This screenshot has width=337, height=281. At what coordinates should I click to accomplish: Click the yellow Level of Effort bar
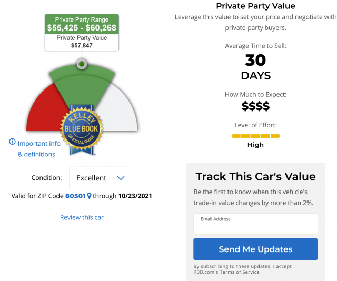tap(255, 136)
